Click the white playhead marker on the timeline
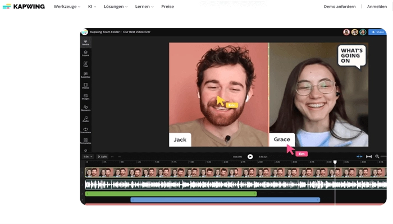 (335, 162)
